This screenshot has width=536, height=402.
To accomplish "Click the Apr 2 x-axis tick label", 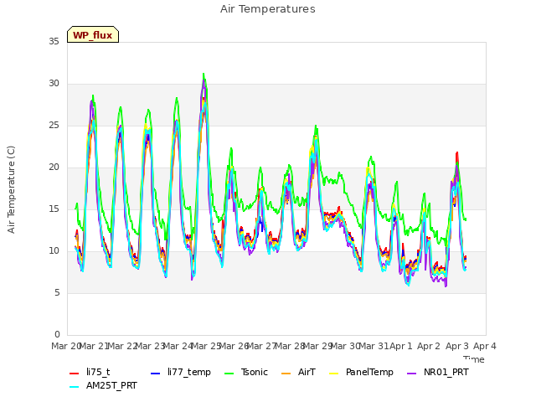I will (429, 346).
